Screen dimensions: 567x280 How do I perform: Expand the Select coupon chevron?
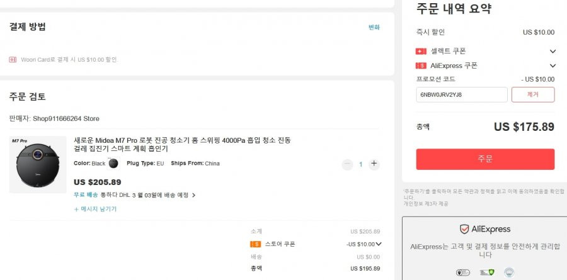(x=553, y=52)
